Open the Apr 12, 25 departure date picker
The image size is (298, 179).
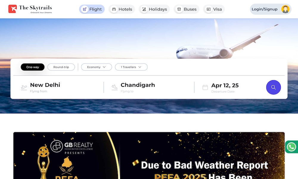click(x=225, y=87)
